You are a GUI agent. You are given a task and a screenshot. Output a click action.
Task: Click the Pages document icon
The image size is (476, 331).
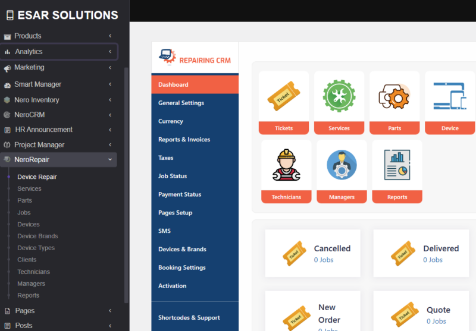8,311
